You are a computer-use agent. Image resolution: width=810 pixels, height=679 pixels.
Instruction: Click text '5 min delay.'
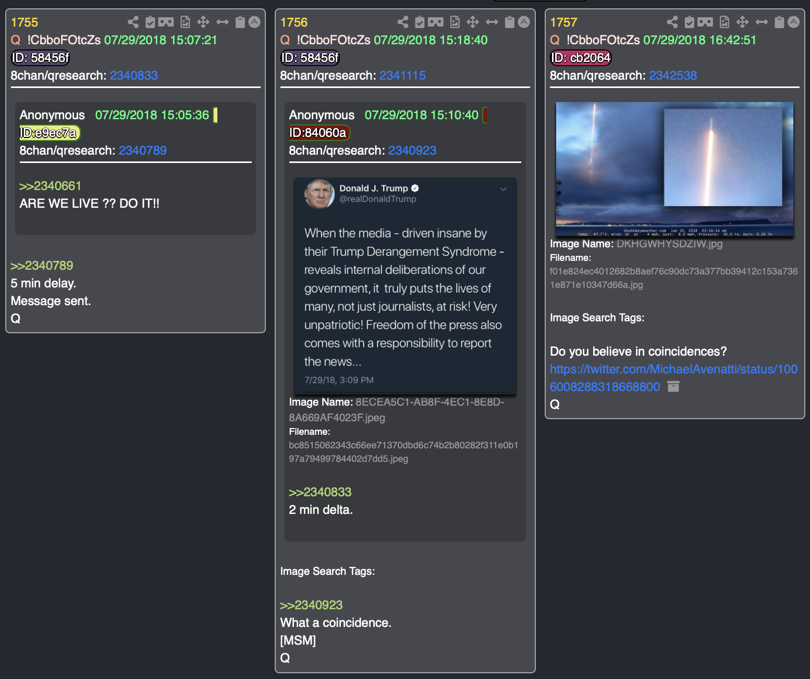[43, 283]
